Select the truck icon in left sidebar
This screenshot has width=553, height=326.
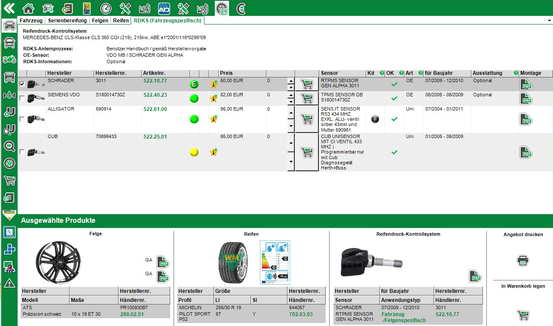[9, 77]
